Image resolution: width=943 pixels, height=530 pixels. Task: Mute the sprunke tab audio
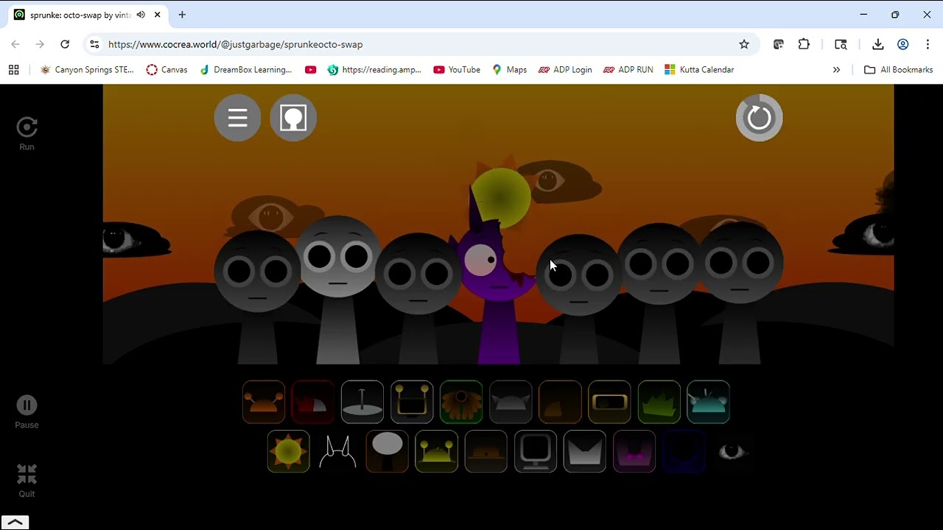coord(141,15)
